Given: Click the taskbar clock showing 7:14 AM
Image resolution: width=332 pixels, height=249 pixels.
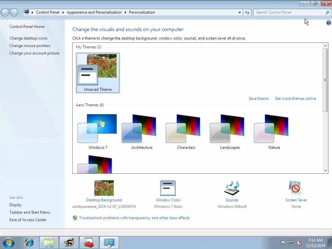Looking at the screenshot, I should [315, 243].
